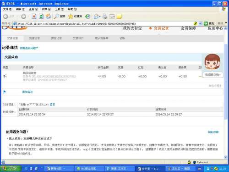Viewport: 229px width, 172px height.
Task: Click the vertical scrollbar thumb
Action: (225, 81)
